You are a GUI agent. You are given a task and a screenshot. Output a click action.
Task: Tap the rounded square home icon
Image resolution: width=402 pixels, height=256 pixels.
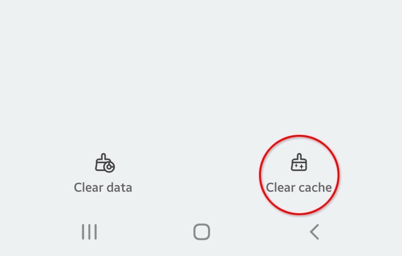click(x=202, y=232)
